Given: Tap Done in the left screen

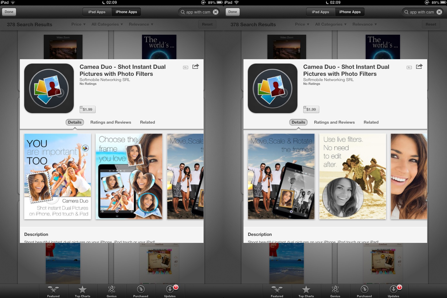Looking at the screenshot, I should (x=9, y=12).
